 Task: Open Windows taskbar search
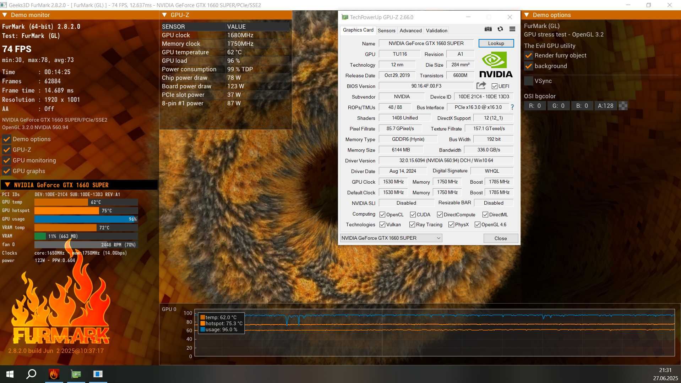pyautogui.click(x=32, y=374)
